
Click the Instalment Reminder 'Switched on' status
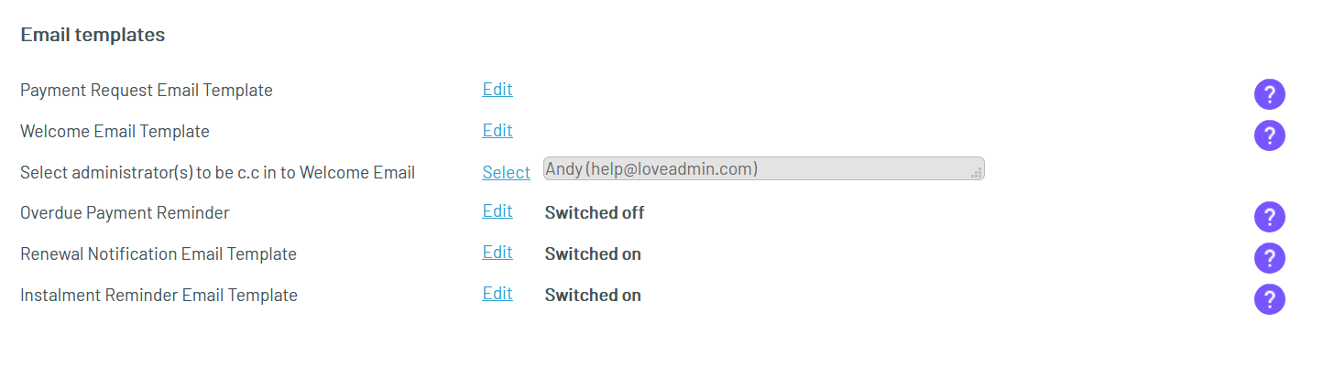pos(593,296)
